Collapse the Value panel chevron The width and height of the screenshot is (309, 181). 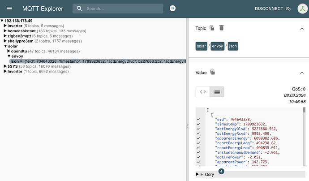coord(302,73)
